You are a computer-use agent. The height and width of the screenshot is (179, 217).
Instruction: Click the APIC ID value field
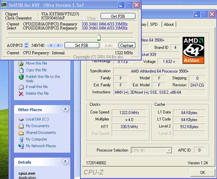[199, 150]
